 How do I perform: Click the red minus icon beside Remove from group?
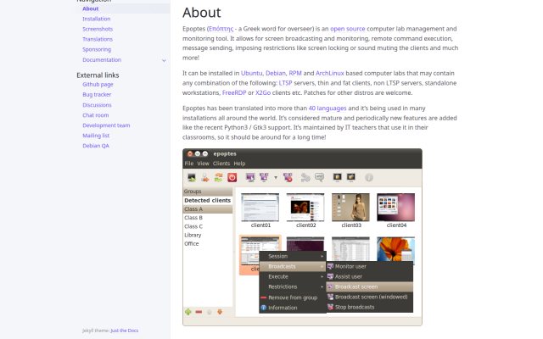click(264, 297)
